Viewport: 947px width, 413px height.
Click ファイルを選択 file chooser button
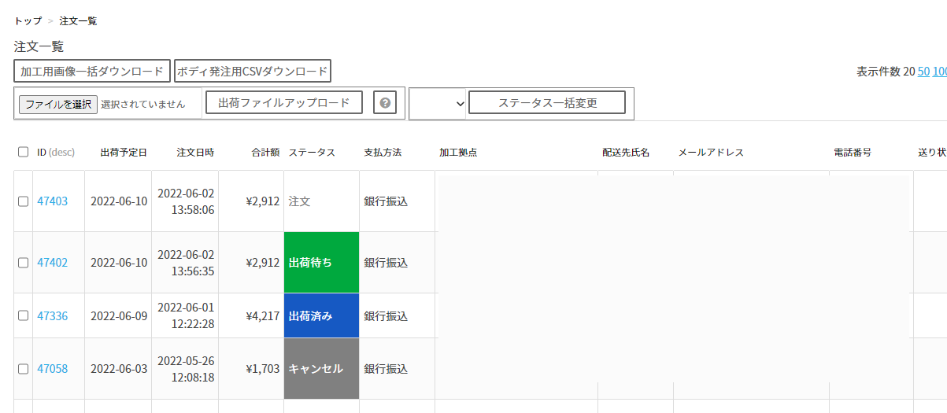[58, 104]
